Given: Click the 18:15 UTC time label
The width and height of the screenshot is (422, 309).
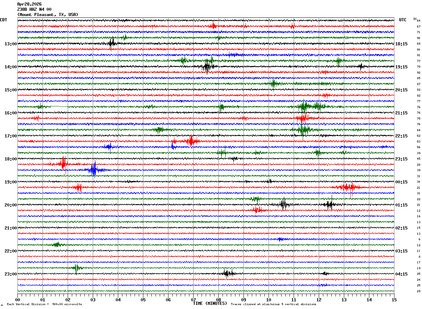Looking at the screenshot, I should (x=401, y=44).
